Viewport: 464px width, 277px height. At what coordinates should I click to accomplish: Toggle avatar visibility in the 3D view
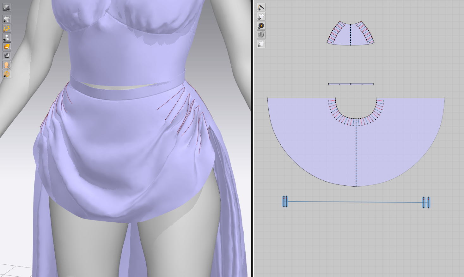point(7,38)
